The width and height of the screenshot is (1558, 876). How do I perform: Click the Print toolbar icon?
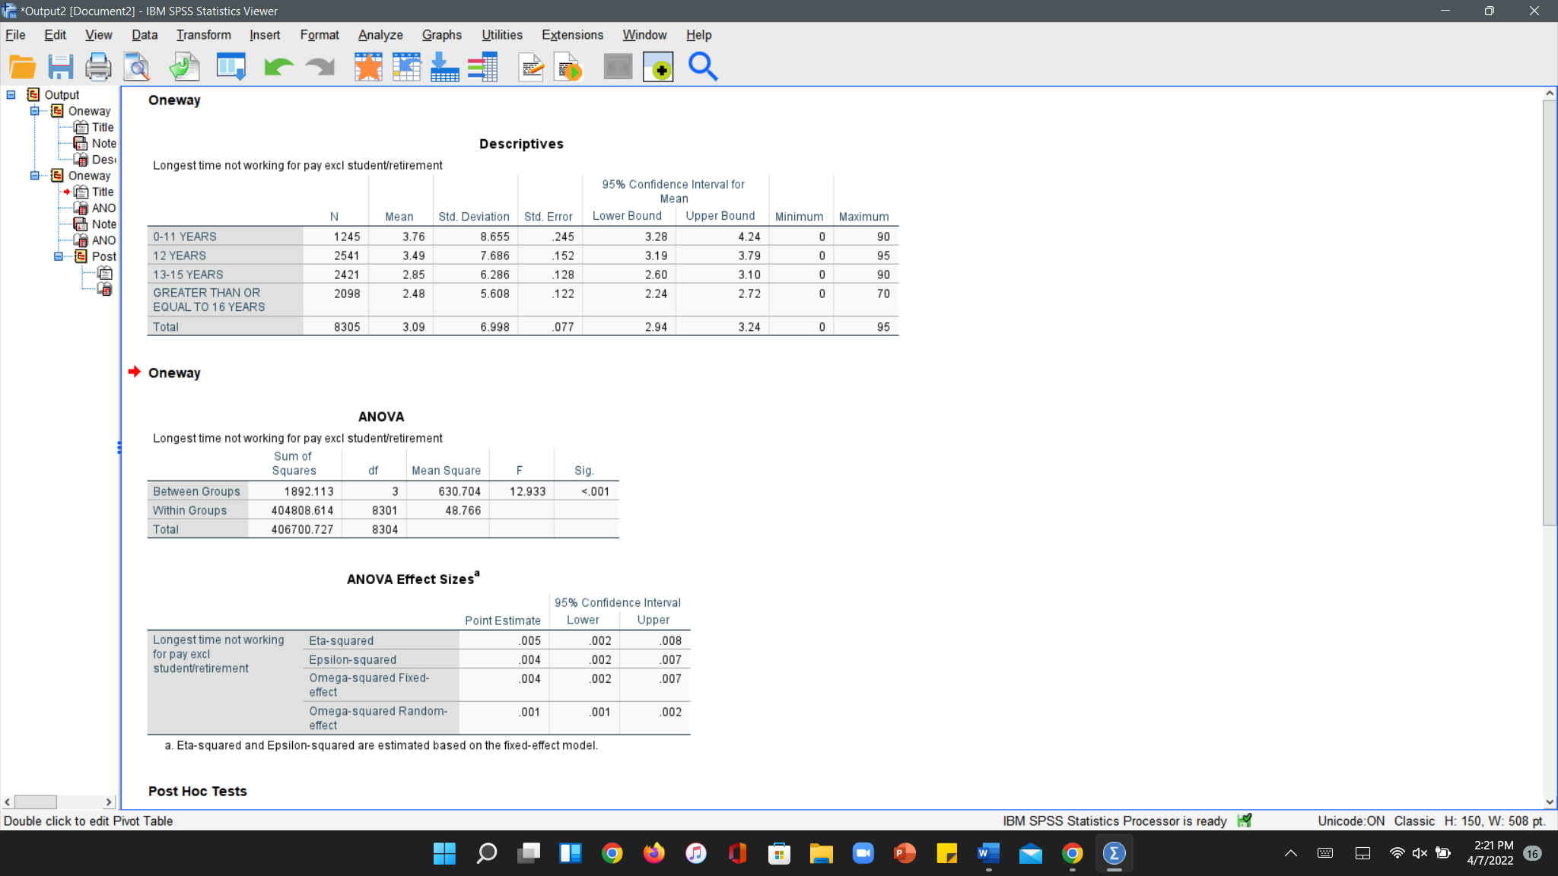tap(98, 67)
